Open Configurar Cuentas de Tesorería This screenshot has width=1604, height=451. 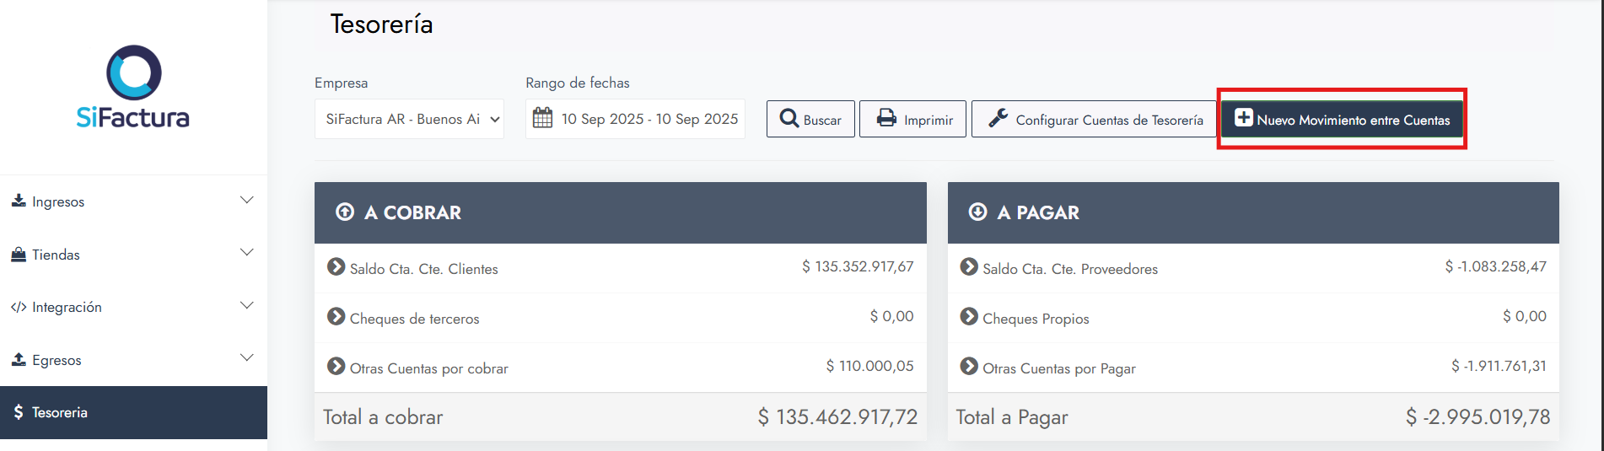1095,119
